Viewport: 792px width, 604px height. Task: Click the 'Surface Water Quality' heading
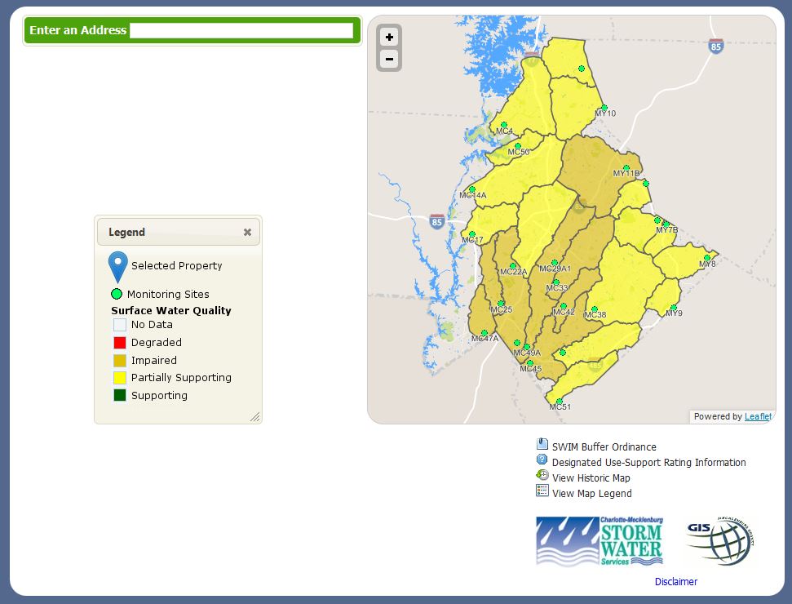171,310
